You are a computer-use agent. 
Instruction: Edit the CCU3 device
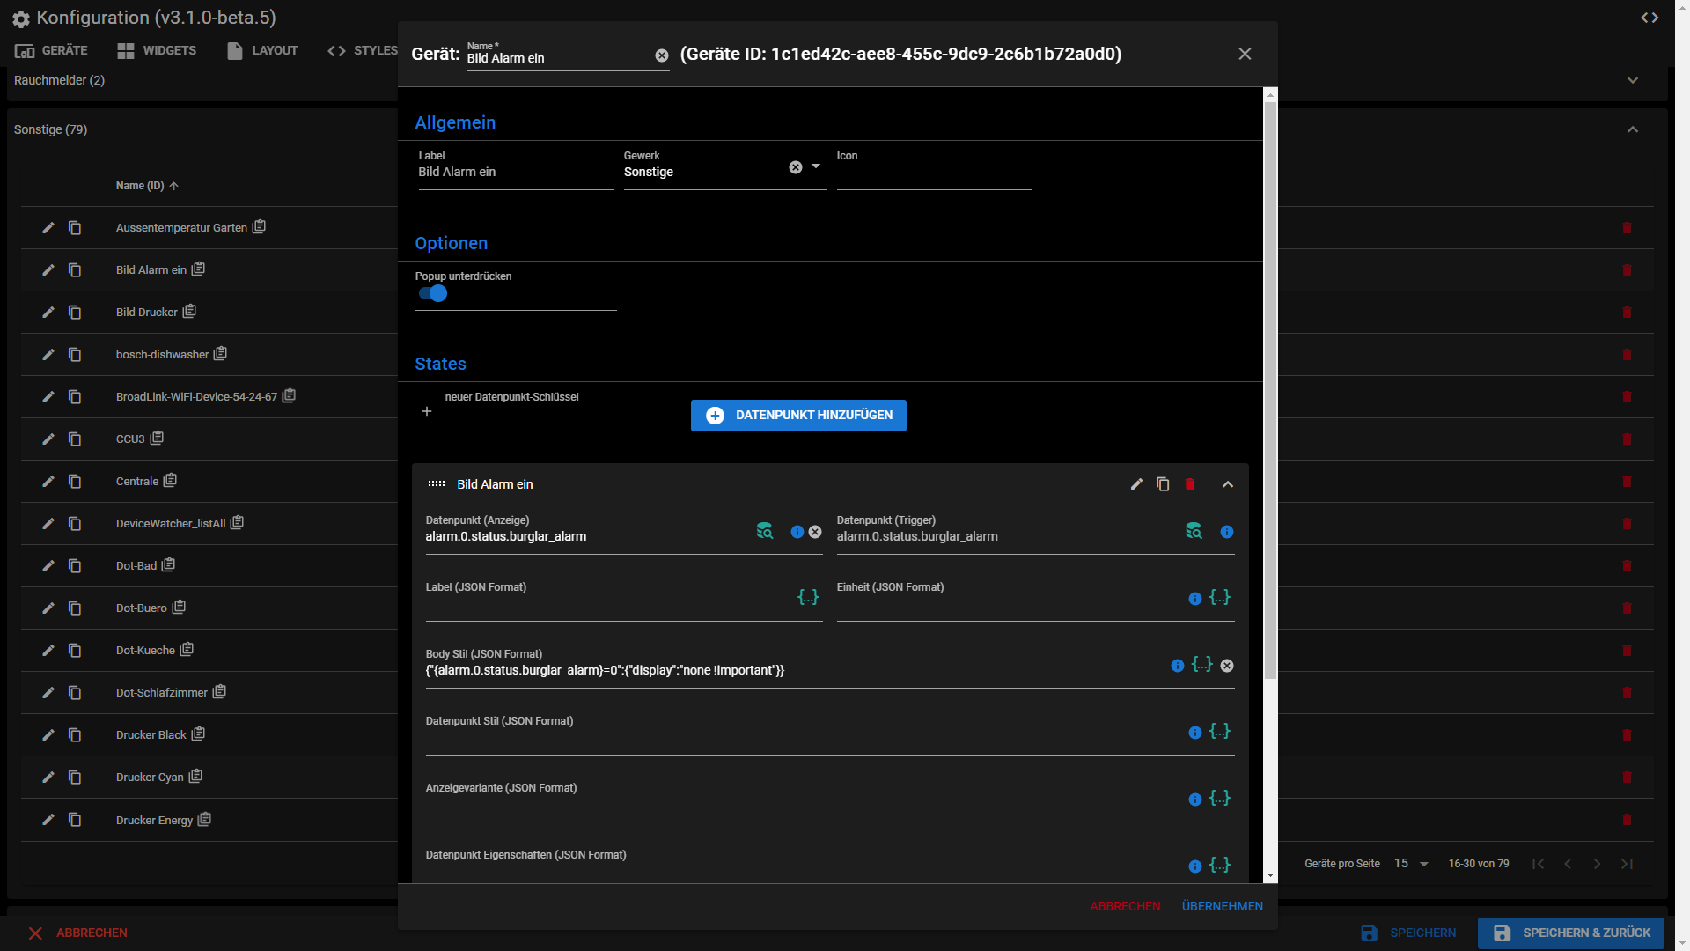coord(48,439)
